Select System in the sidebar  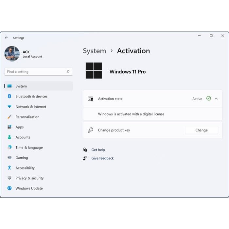point(39,86)
